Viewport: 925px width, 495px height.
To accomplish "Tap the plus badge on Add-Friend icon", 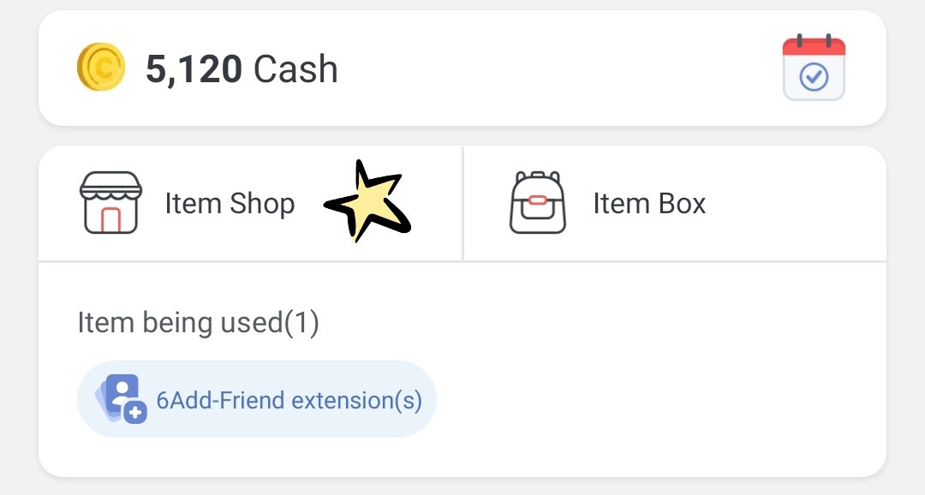I will (135, 412).
